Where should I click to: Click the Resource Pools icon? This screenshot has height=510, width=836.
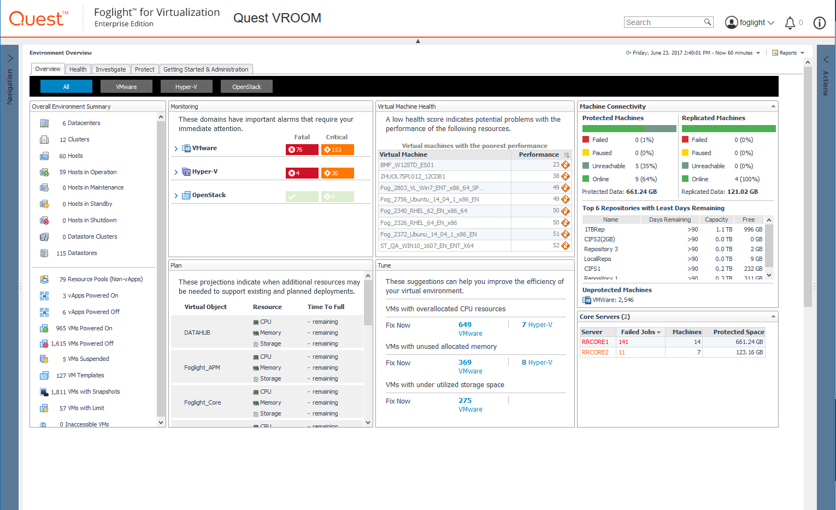(44, 279)
